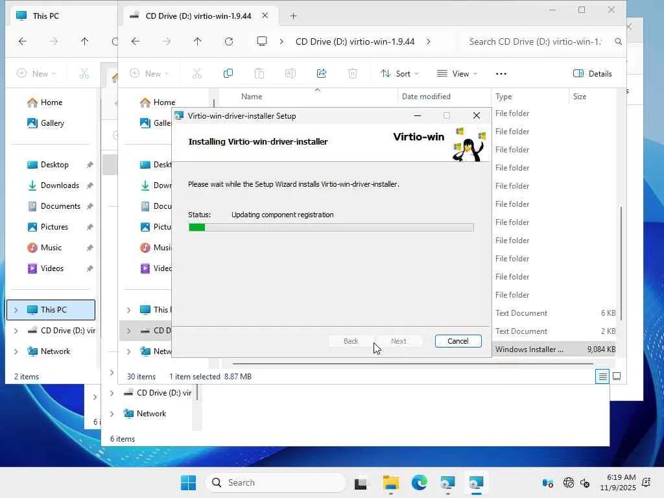Toggle the Details pane button
Screen dimensions: 664x498
pyautogui.click(x=592, y=73)
